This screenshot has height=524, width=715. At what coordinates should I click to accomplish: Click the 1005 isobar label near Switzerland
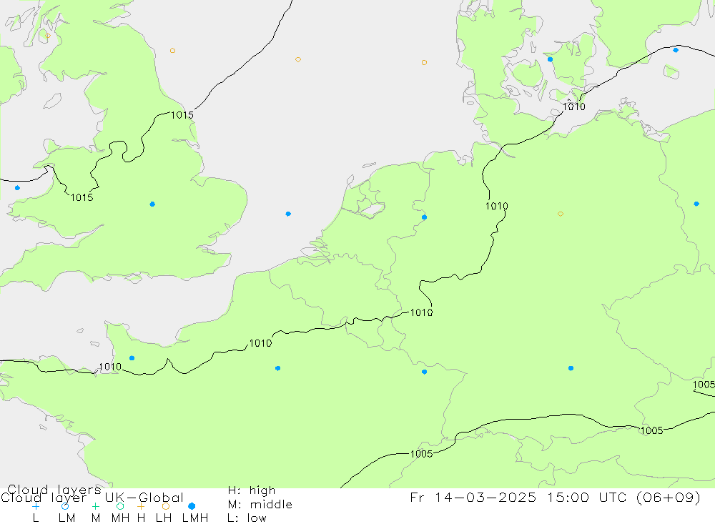click(421, 454)
